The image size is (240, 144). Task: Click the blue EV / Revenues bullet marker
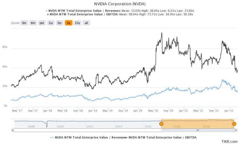coord(47,10)
